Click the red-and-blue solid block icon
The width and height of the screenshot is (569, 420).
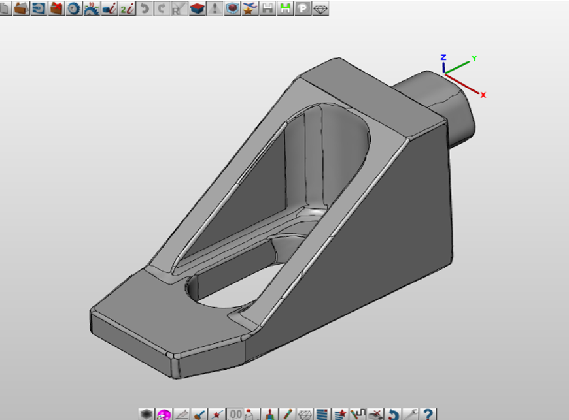(x=198, y=8)
